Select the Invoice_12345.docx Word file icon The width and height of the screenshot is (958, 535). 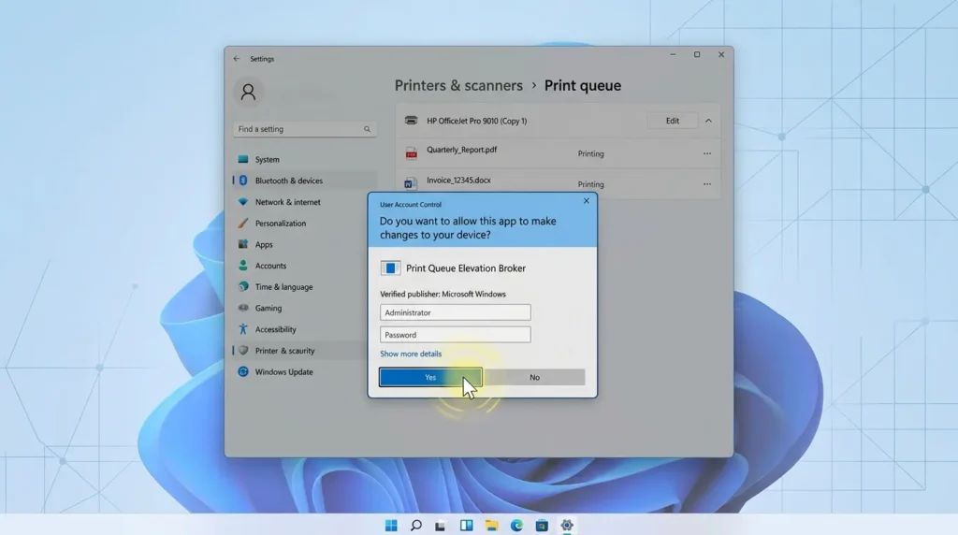(411, 182)
